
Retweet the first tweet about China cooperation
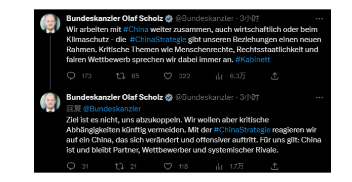[x=120, y=76]
